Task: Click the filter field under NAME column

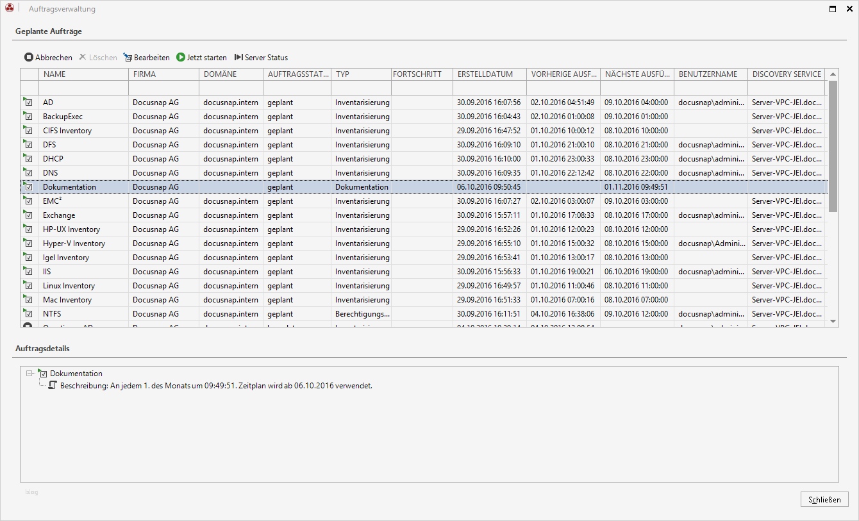Action: coord(84,88)
